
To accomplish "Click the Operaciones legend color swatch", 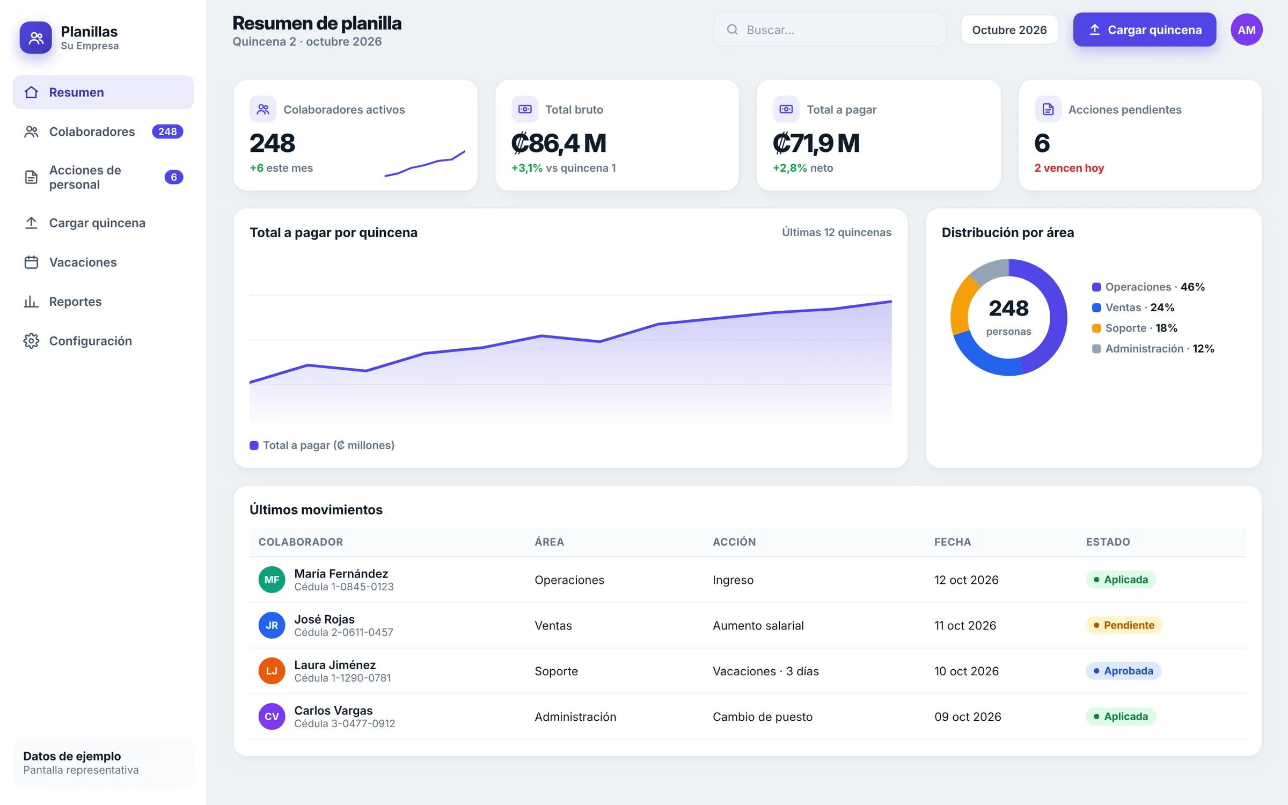I will [1096, 287].
